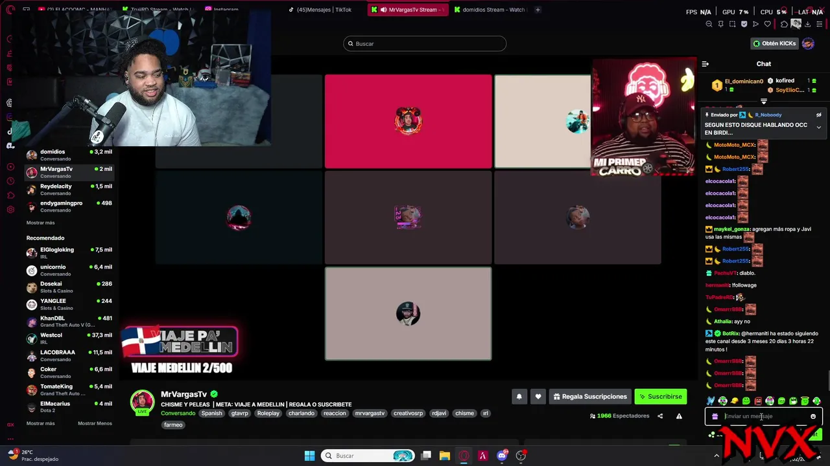This screenshot has width=830, height=466.
Task: Click the purple gift icon in chat input
Action: click(x=715, y=416)
